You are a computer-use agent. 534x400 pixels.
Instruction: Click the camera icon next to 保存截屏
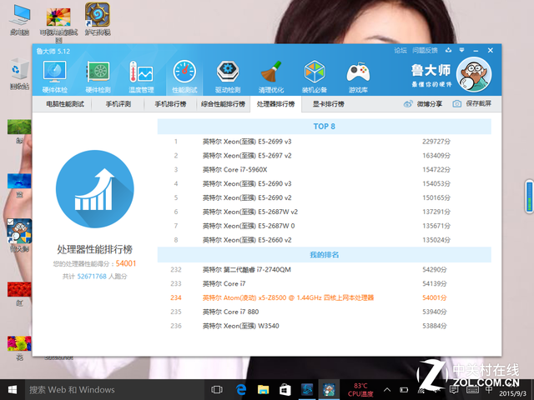tap(456, 103)
